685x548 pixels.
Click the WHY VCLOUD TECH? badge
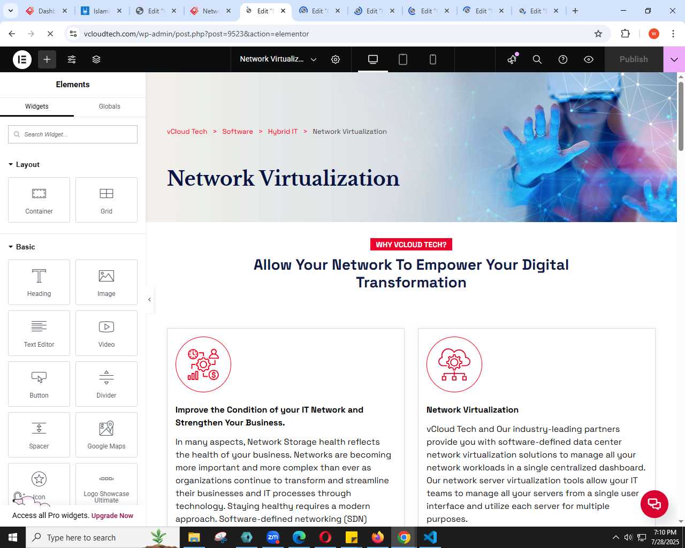411,245
